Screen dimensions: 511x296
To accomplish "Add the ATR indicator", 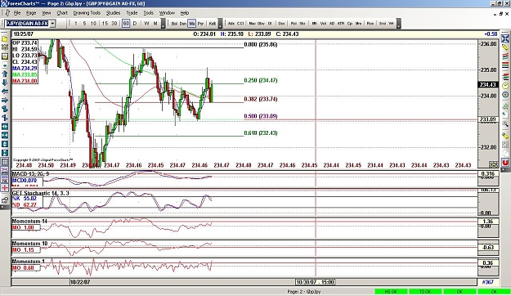I will (x=341, y=24).
